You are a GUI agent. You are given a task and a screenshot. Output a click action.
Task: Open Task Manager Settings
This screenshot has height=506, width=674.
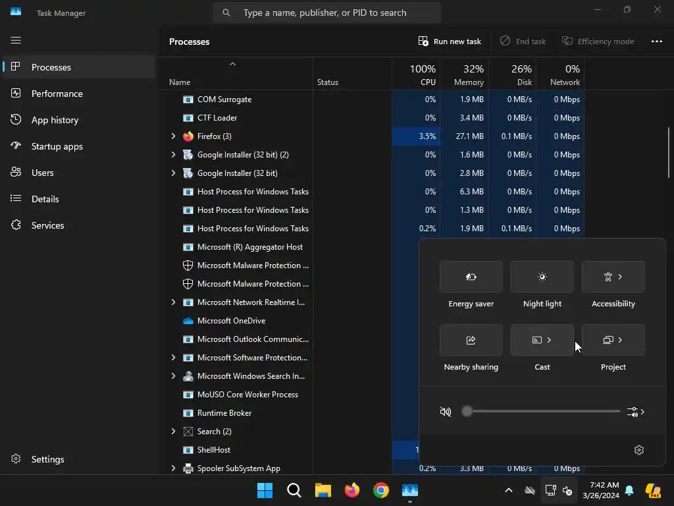(x=79, y=459)
